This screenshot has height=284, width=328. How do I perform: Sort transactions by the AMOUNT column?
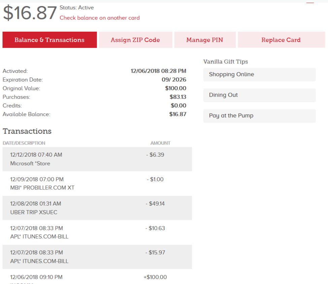click(160, 143)
